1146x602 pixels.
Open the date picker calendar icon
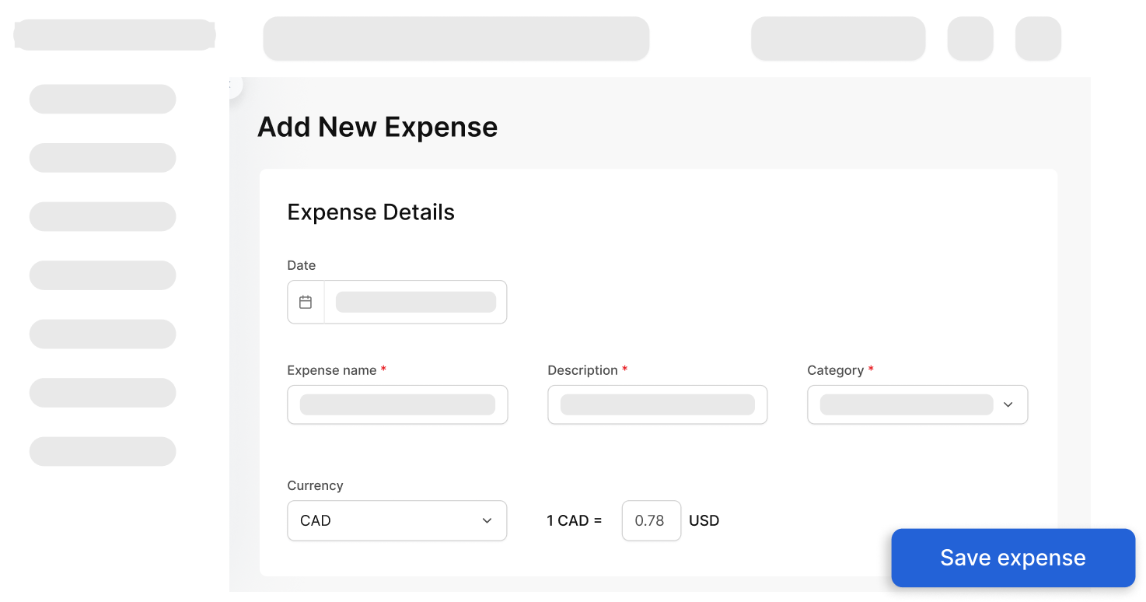click(x=306, y=302)
